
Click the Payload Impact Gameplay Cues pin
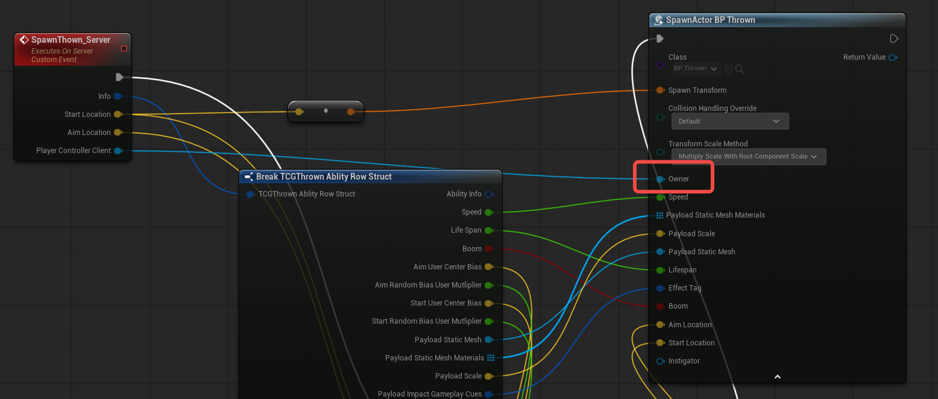tap(489, 394)
